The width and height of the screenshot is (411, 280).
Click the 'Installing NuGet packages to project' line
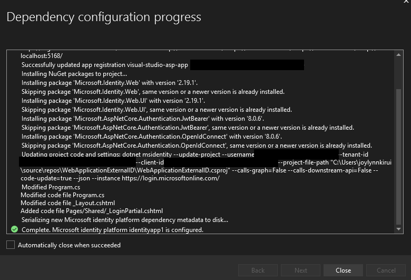(74, 74)
